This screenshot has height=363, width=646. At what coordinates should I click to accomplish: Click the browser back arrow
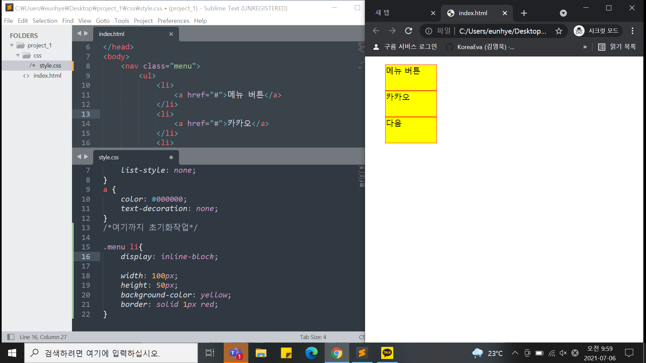pyautogui.click(x=376, y=31)
